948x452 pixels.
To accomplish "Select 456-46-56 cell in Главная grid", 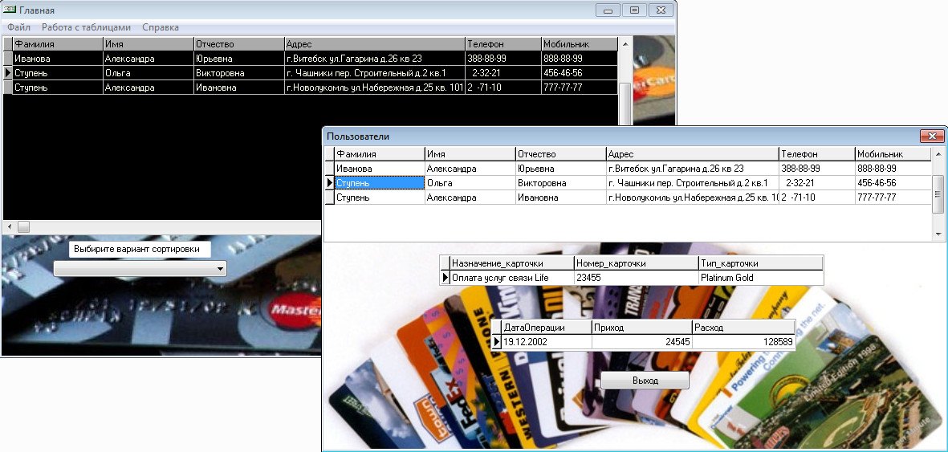I will pyautogui.click(x=580, y=72).
